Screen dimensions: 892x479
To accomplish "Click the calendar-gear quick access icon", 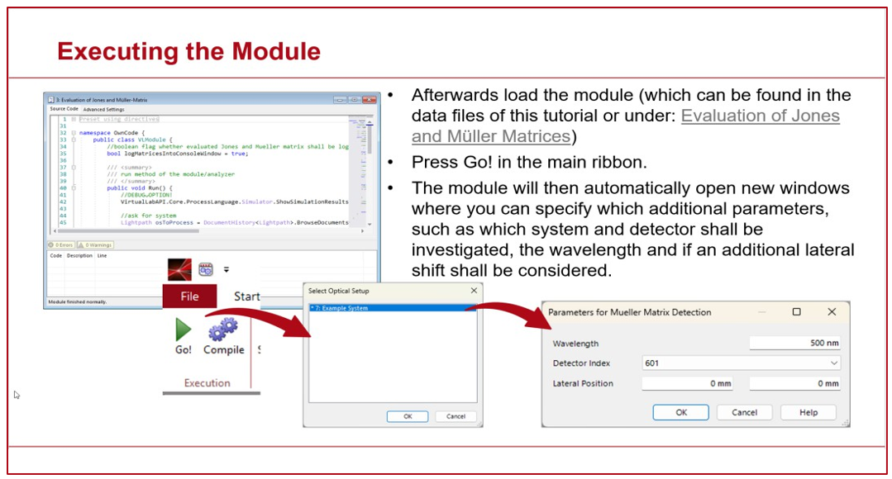I will tap(206, 269).
